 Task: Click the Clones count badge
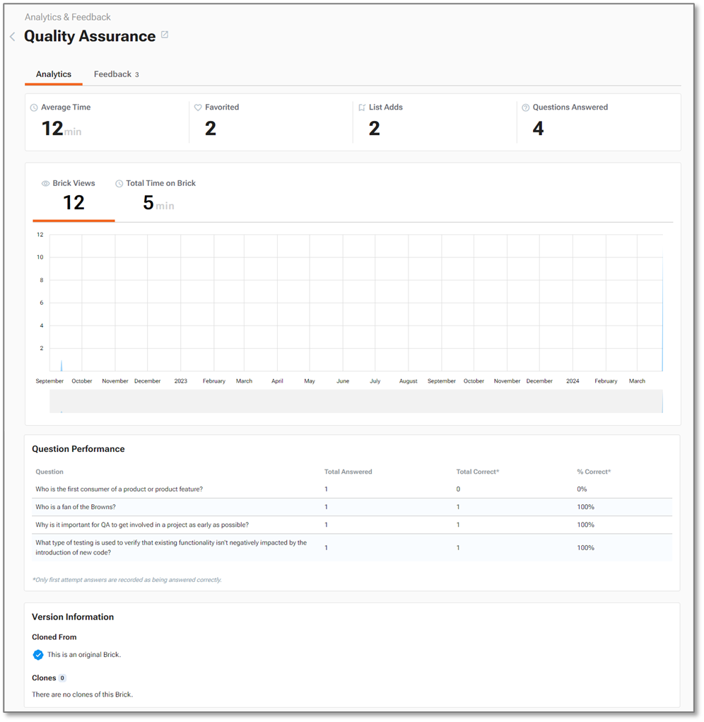coord(62,678)
